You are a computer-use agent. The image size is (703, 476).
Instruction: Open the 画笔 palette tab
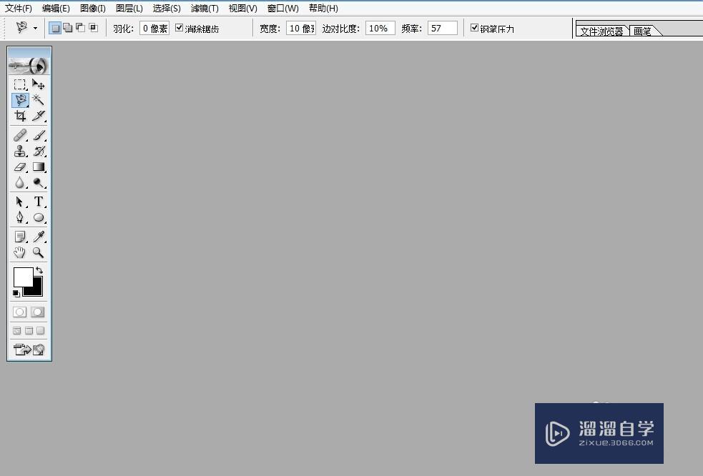643,31
